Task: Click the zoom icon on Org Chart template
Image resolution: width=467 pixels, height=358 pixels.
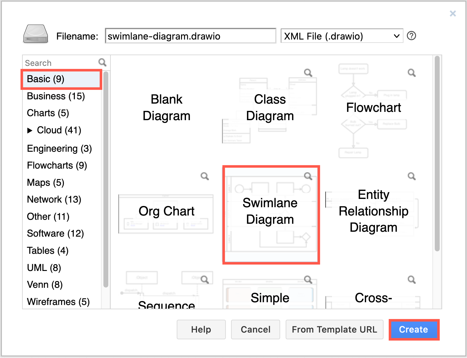Action: (205, 176)
